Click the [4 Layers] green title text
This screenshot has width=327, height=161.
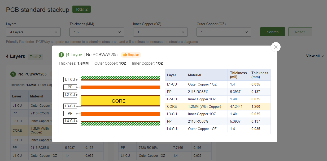75,55
